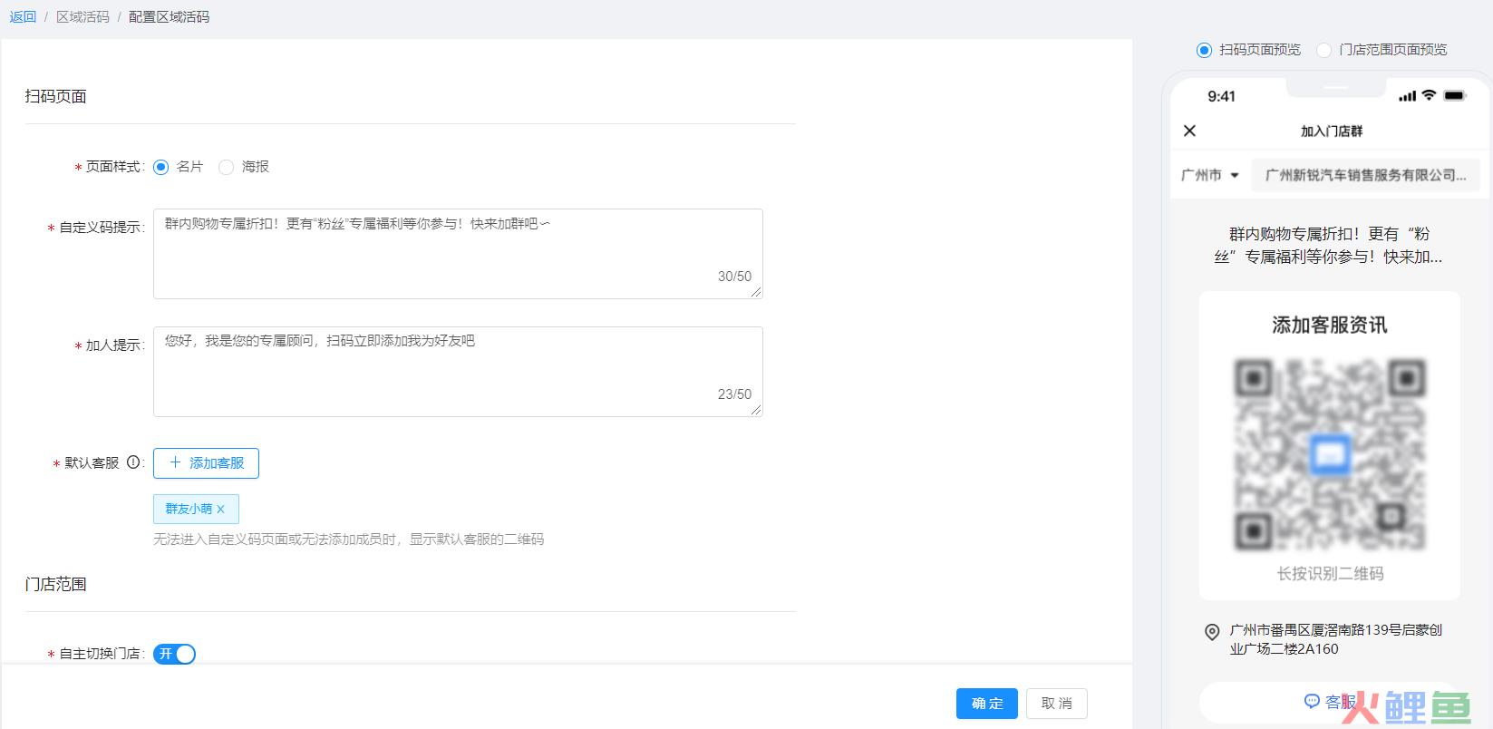1493x729 pixels.
Task: Go back via the 返回 breadcrumb link
Action: tap(23, 17)
